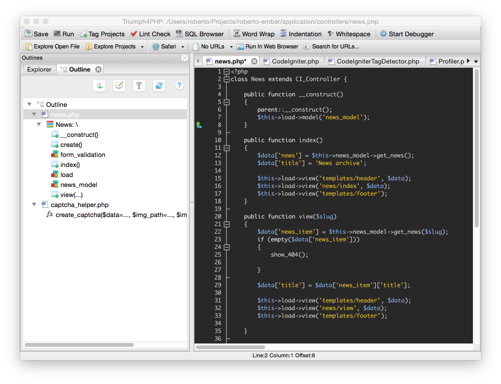The height and width of the screenshot is (384, 501).
Task: Close the Outline tab
Action: coord(98,69)
